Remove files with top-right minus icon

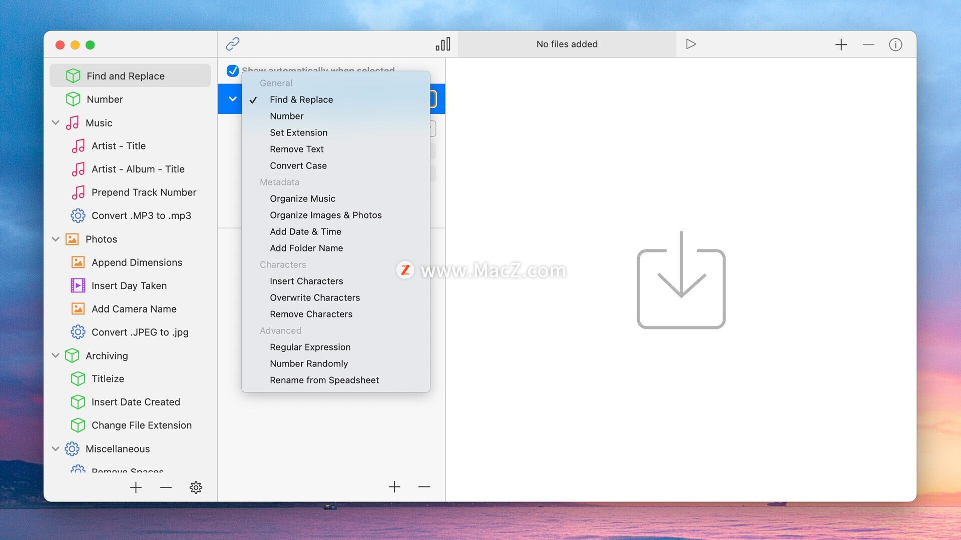tap(868, 44)
